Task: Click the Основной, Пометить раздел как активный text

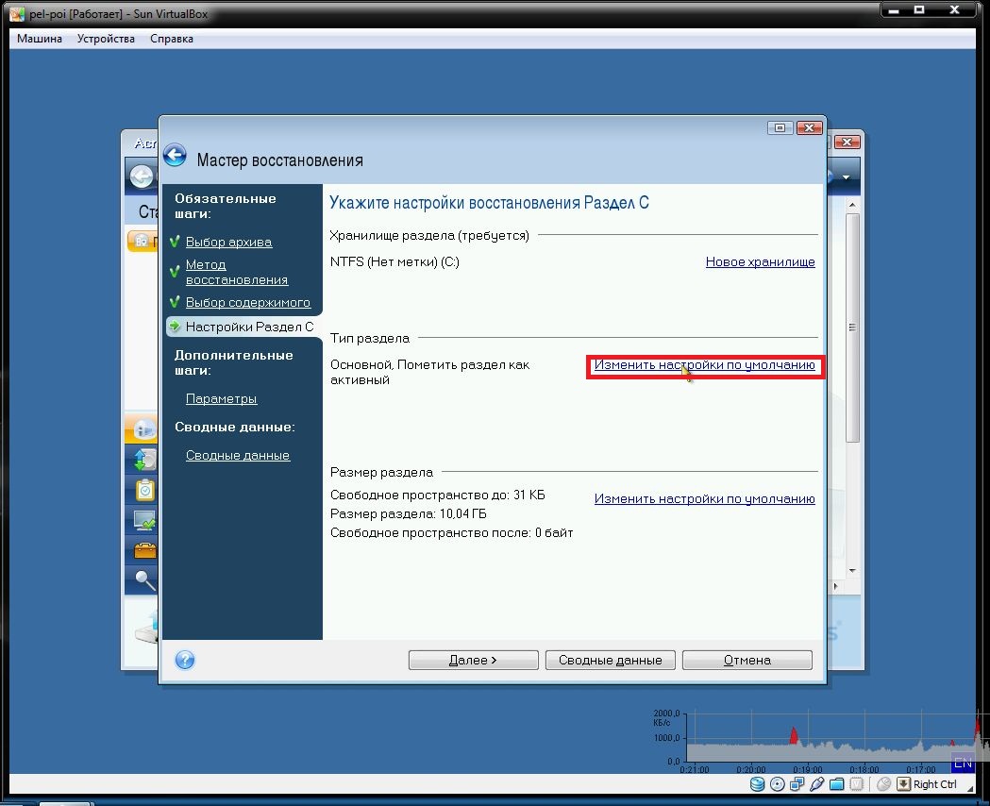Action: point(430,373)
